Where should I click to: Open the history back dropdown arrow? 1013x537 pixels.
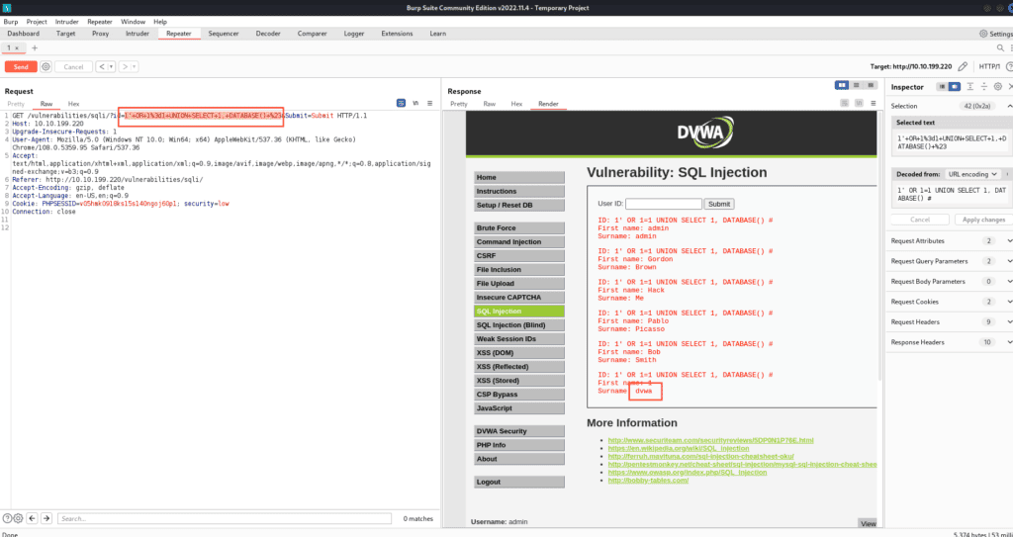111,66
